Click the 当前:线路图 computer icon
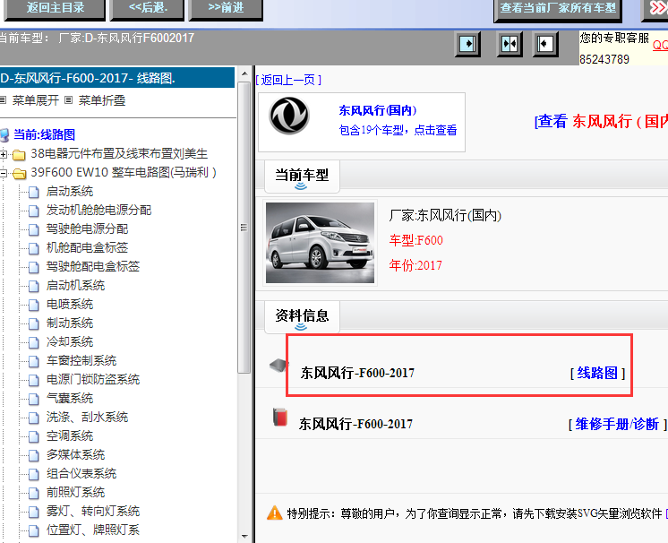This screenshot has width=668, height=543. point(4,135)
